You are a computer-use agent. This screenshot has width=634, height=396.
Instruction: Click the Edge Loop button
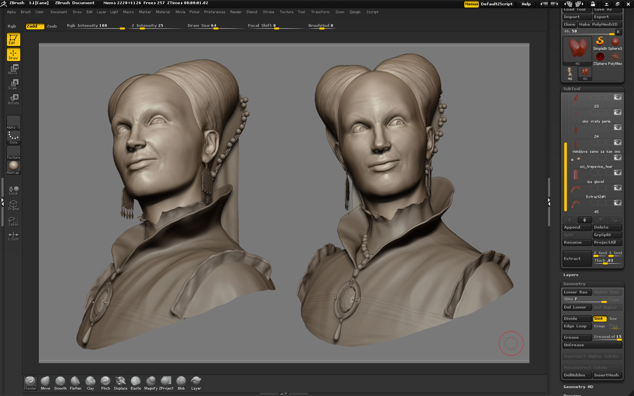[577, 326]
